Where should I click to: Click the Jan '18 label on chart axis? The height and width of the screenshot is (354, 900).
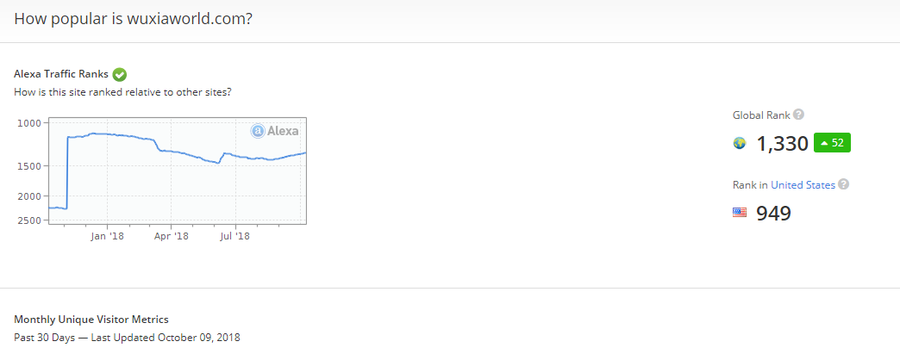coord(108,235)
